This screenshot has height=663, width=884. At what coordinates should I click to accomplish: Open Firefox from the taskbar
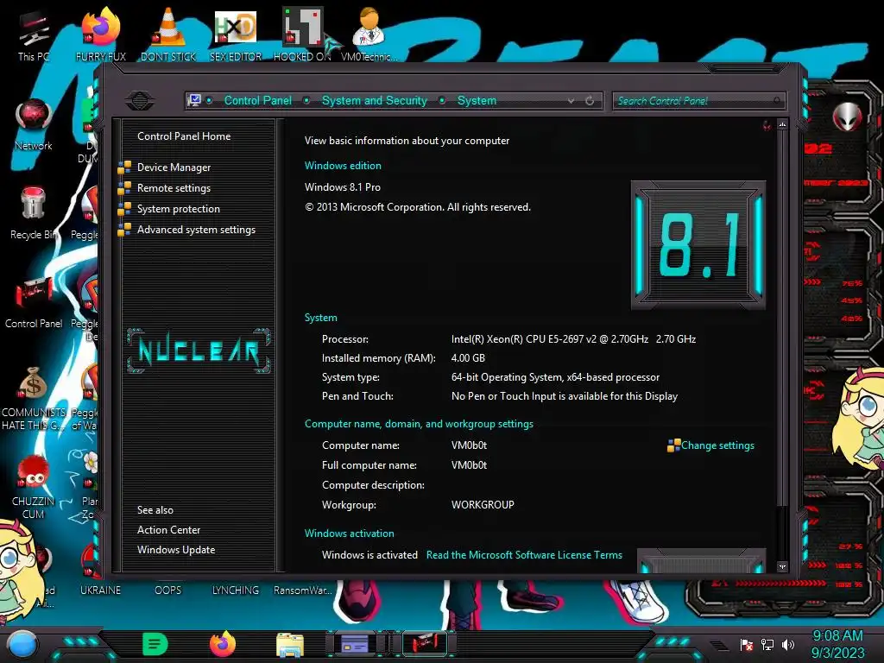223,644
